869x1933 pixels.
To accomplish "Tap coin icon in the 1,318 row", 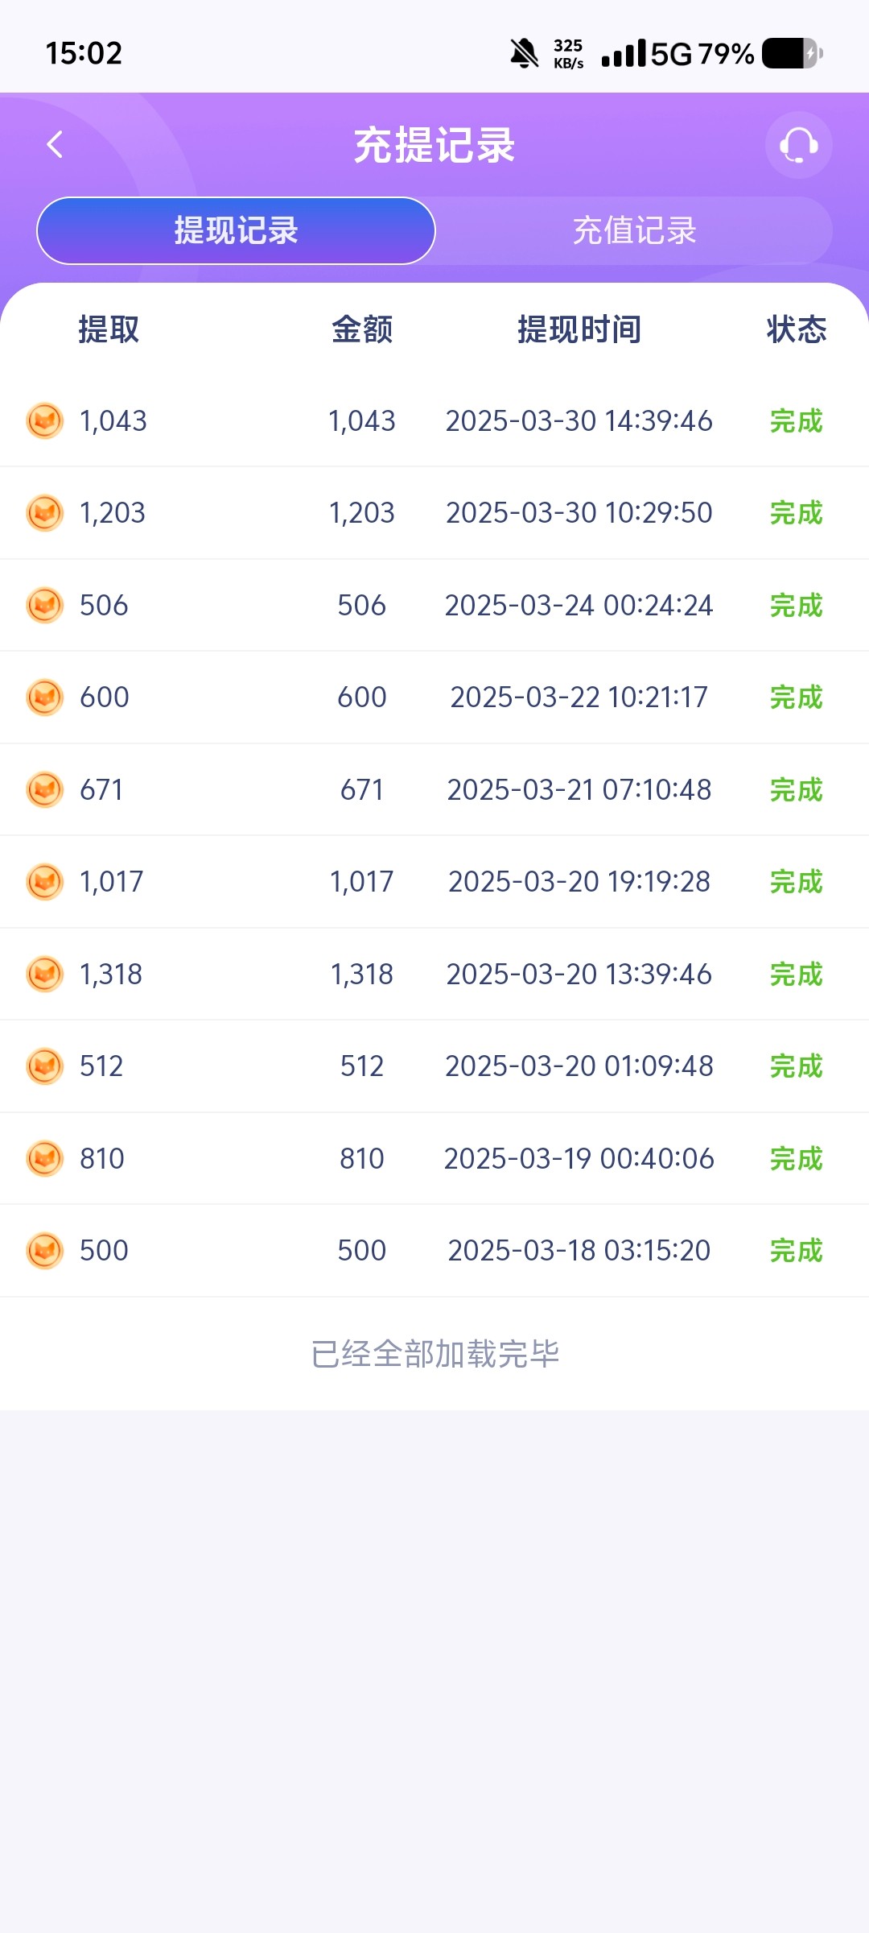I will click(45, 974).
